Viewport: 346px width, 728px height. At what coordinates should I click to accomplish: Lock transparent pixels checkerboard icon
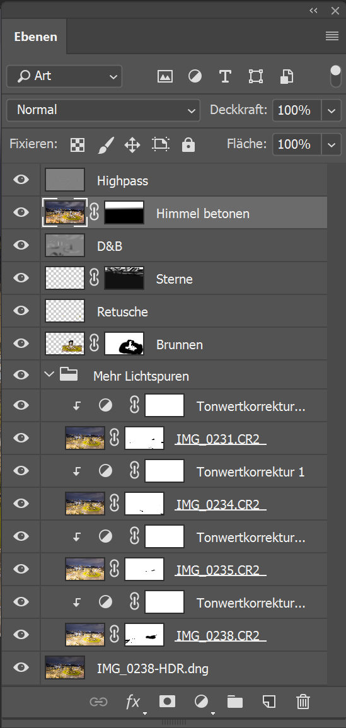pyautogui.click(x=77, y=145)
